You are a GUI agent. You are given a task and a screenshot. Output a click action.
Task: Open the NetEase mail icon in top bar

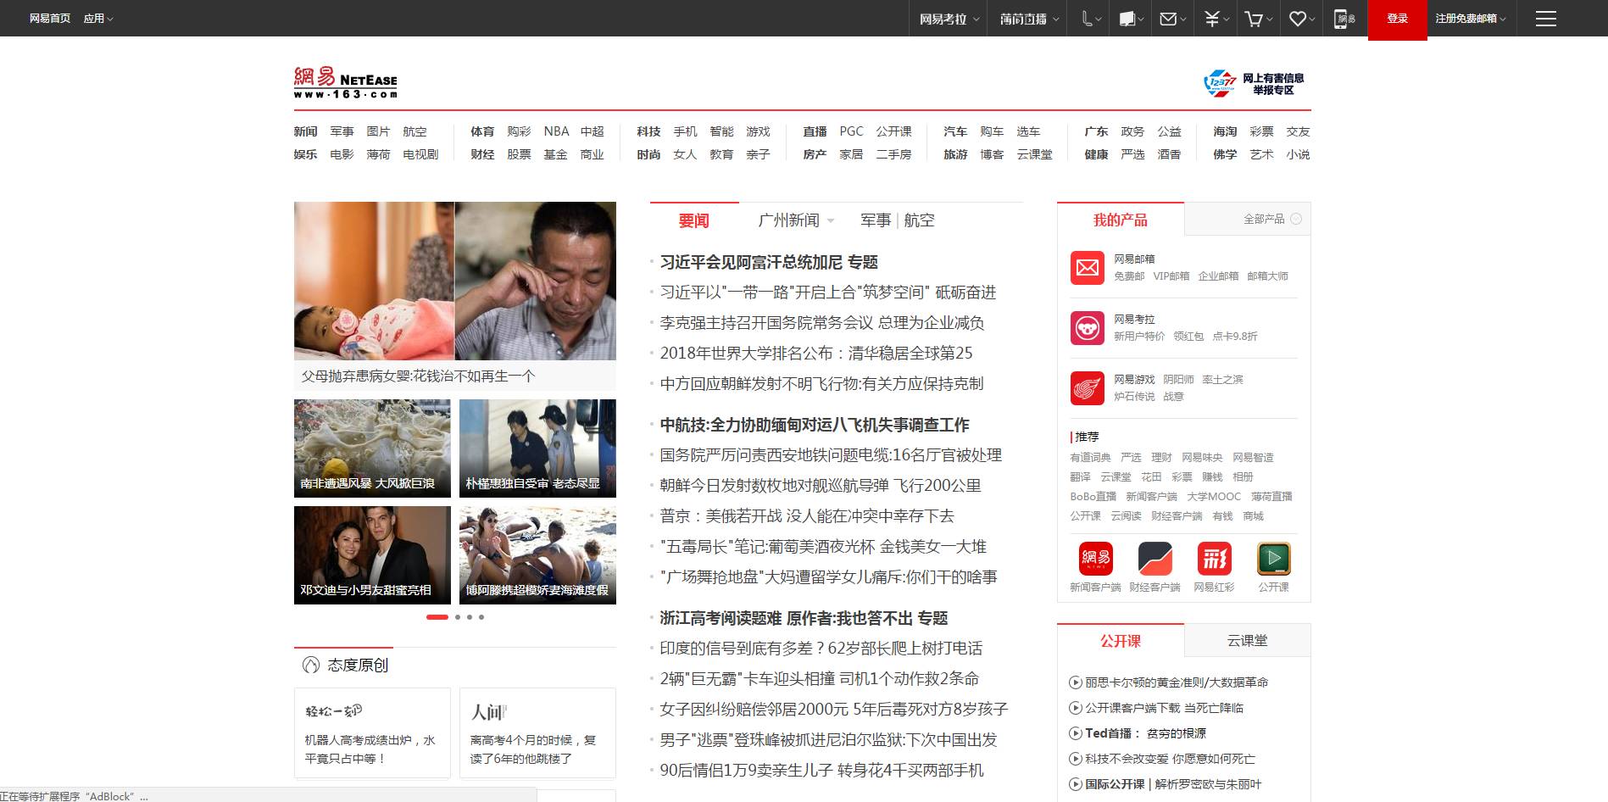coord(1169,18)
